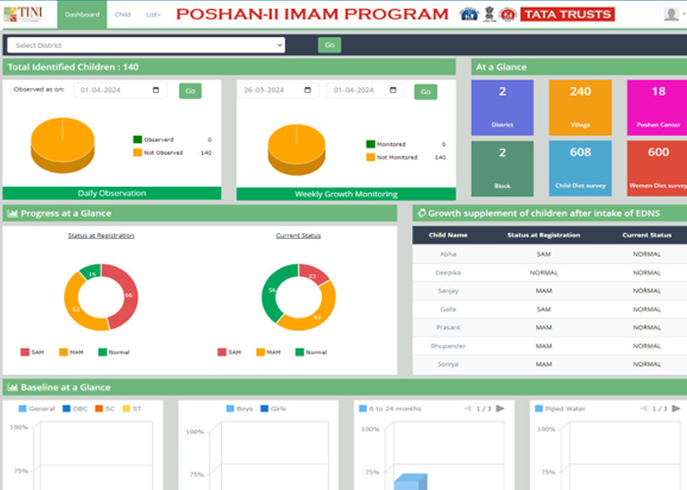Click the green Normal segment in Current Status donut
Viewport: 687px width, 490px height.
click(x=270, y=291)
